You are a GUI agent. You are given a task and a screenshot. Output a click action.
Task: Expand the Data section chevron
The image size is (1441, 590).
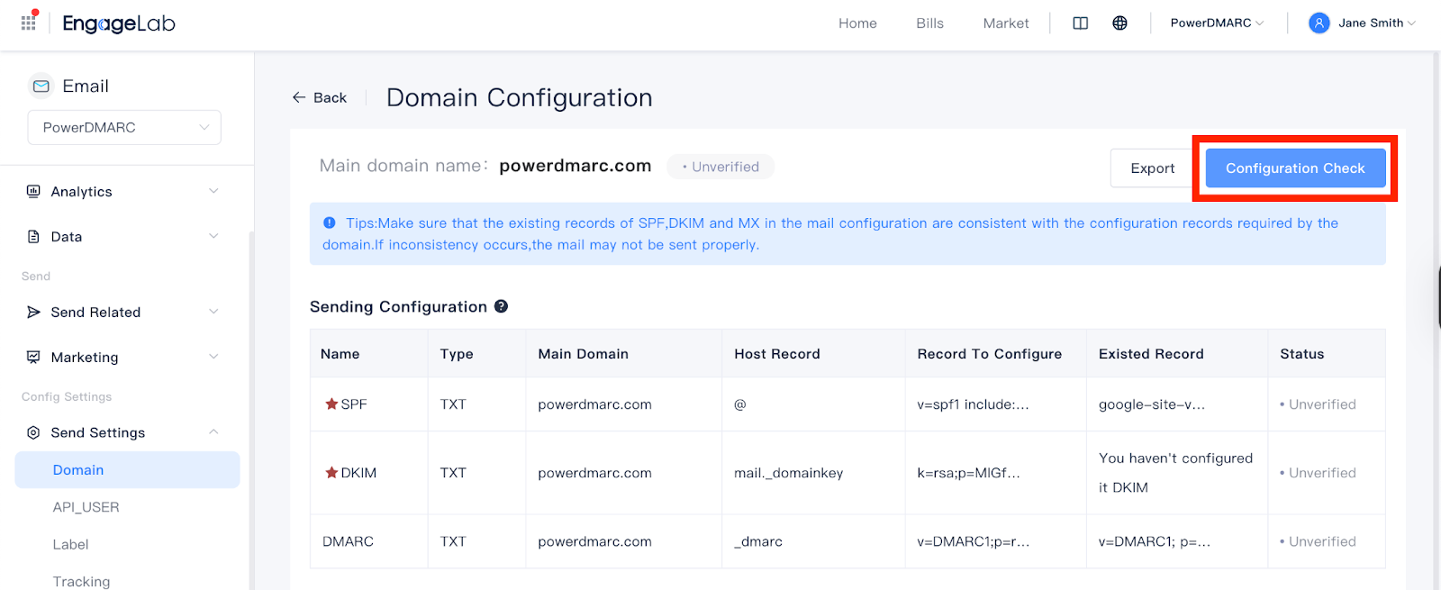213,236
